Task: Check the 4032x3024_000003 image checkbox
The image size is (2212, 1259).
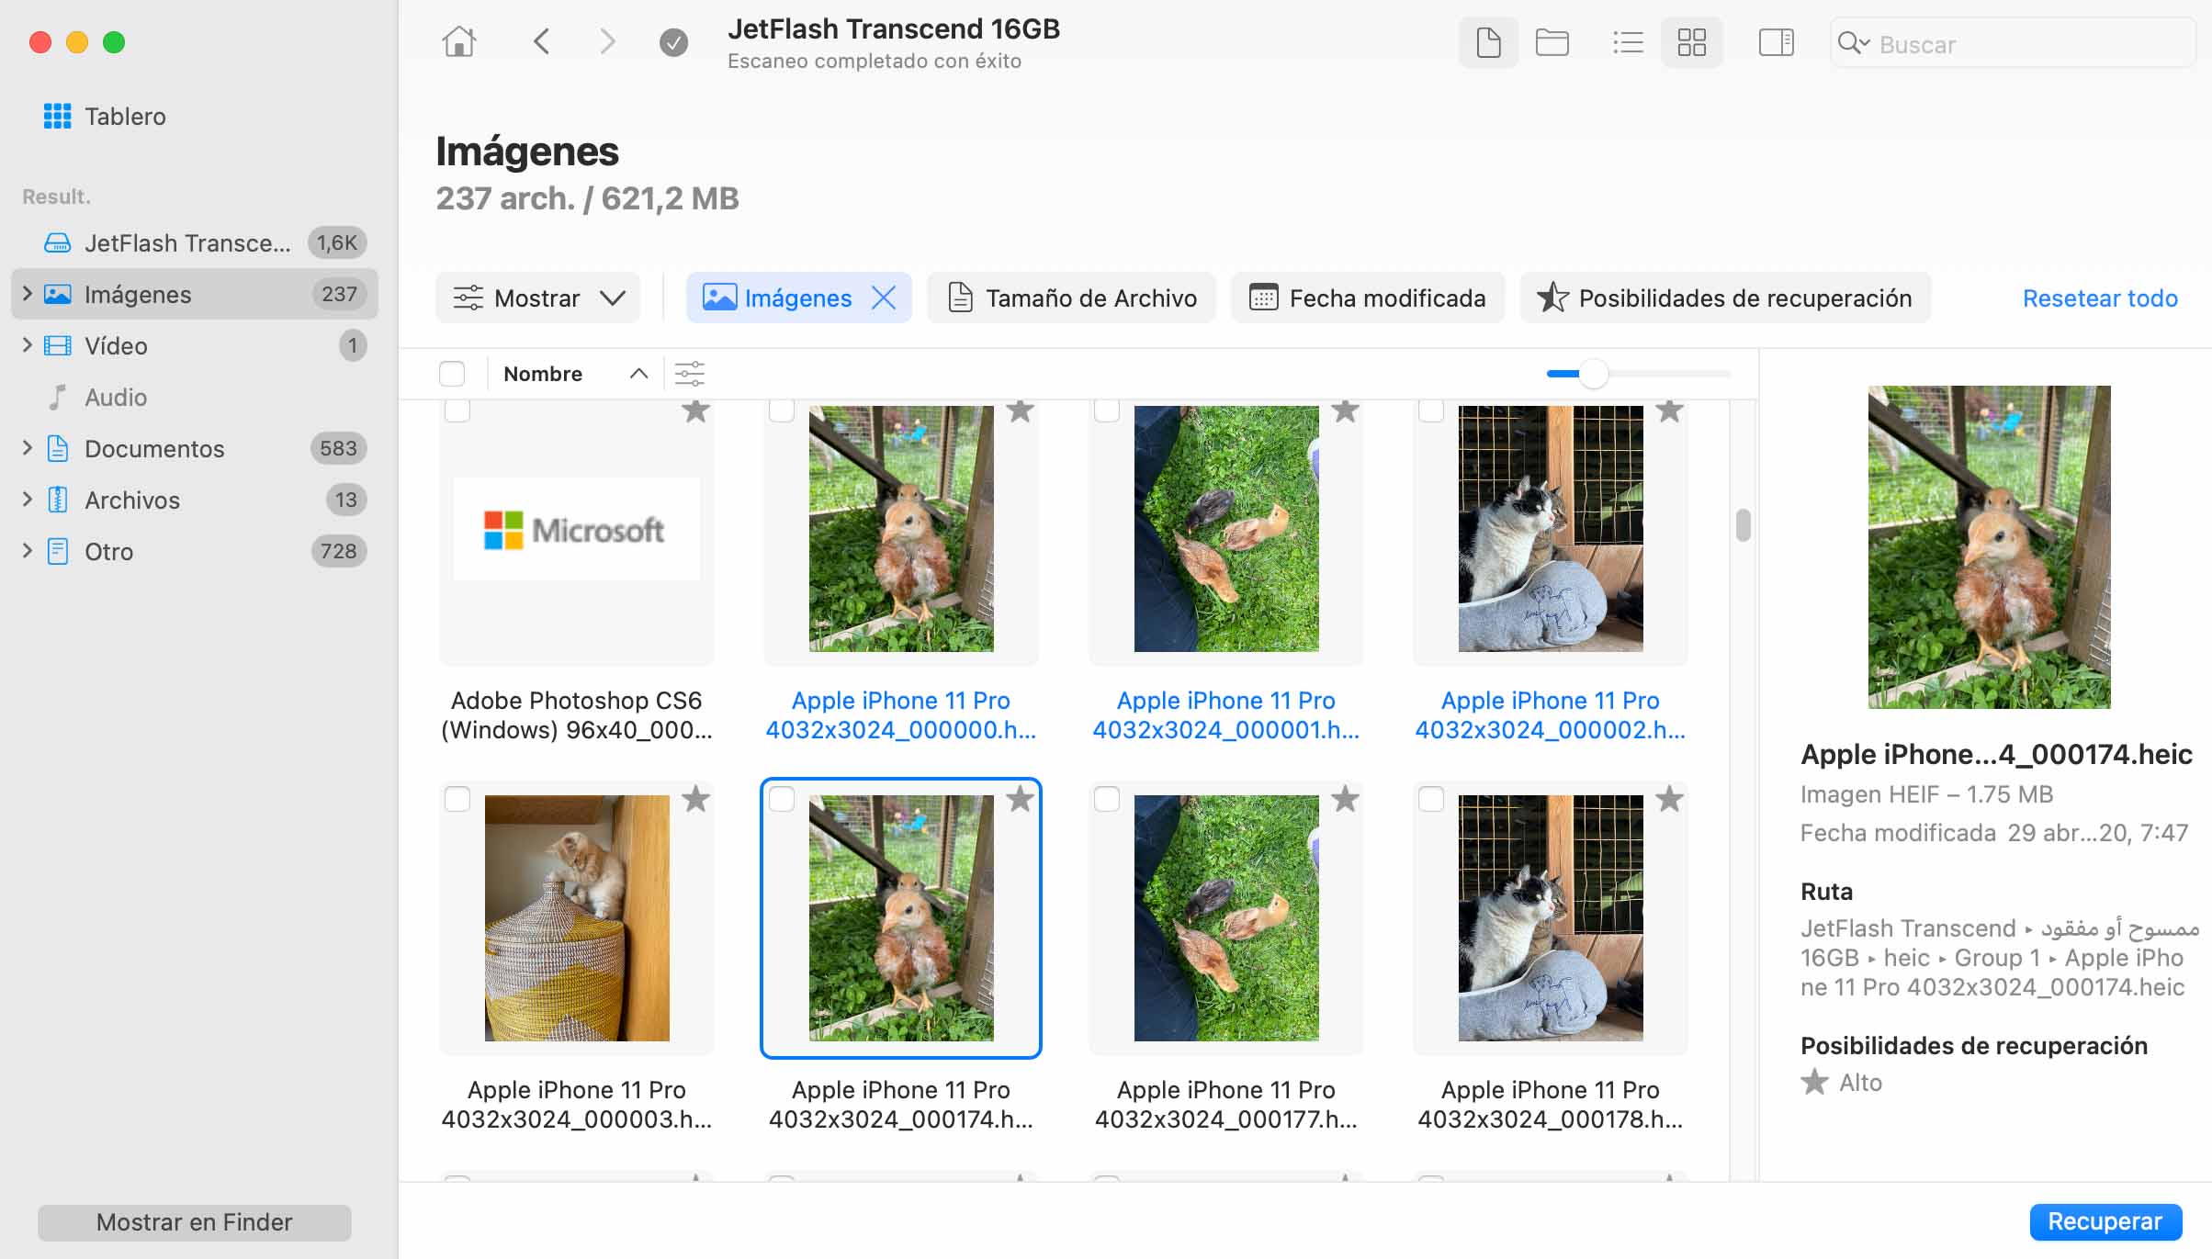Action: pyautogui.click(x=457, y=799)
